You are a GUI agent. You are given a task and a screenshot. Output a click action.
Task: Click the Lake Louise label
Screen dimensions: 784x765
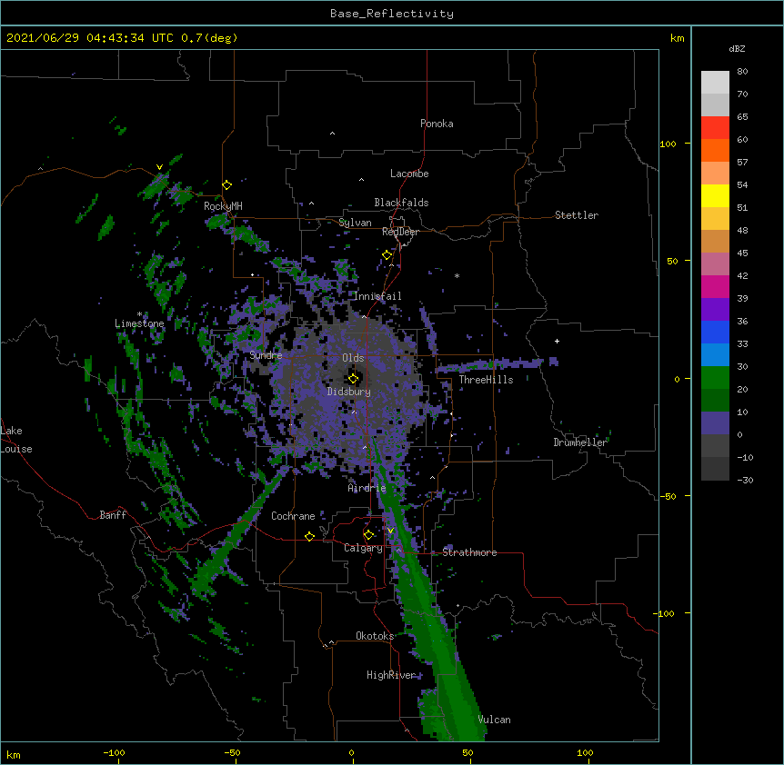tap(16, 440)
